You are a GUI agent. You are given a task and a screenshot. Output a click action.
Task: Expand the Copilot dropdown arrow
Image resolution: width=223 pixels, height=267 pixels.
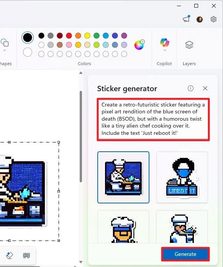coord(164,50)
